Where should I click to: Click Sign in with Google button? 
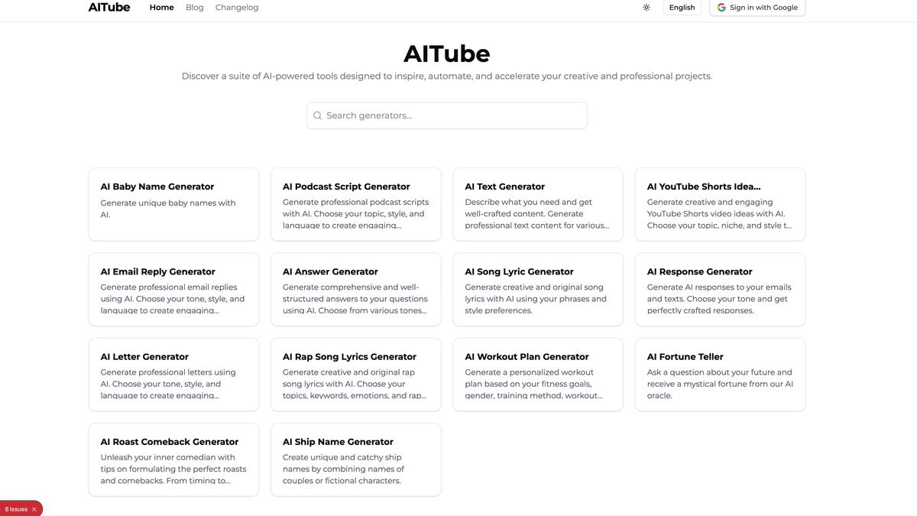point(757,8)
